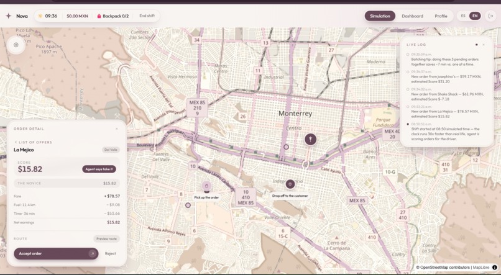
Task: Click the Net earnings $15.82 value
Action: click(113, 222)
